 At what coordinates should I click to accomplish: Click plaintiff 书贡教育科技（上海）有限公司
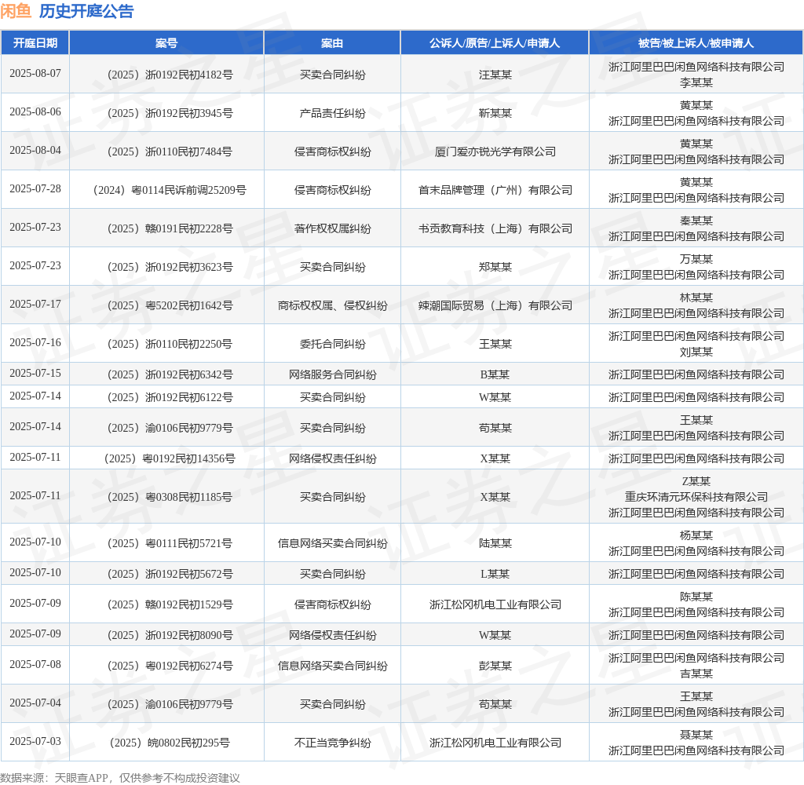click(495, 228)
